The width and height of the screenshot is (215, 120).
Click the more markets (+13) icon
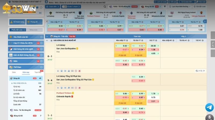point(200,71)
